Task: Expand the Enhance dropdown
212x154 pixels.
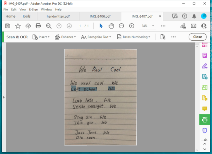Action: pyautogui.click(x=65, y=37)
